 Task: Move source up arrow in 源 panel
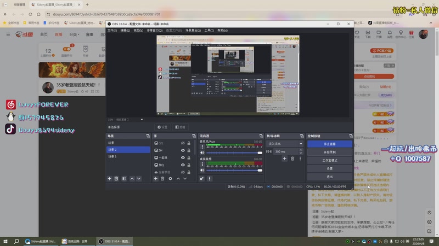pos(178,179)
